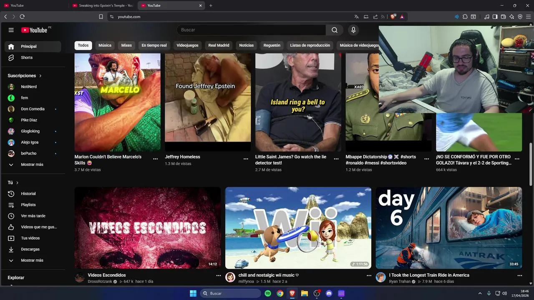534x300 pixels.
Task: Open options for chill wii music video
Action: click(x=369, y=275)
